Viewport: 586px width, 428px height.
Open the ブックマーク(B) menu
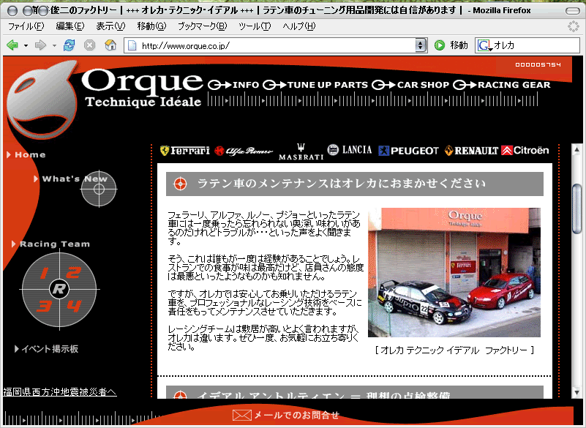[202, 26]
